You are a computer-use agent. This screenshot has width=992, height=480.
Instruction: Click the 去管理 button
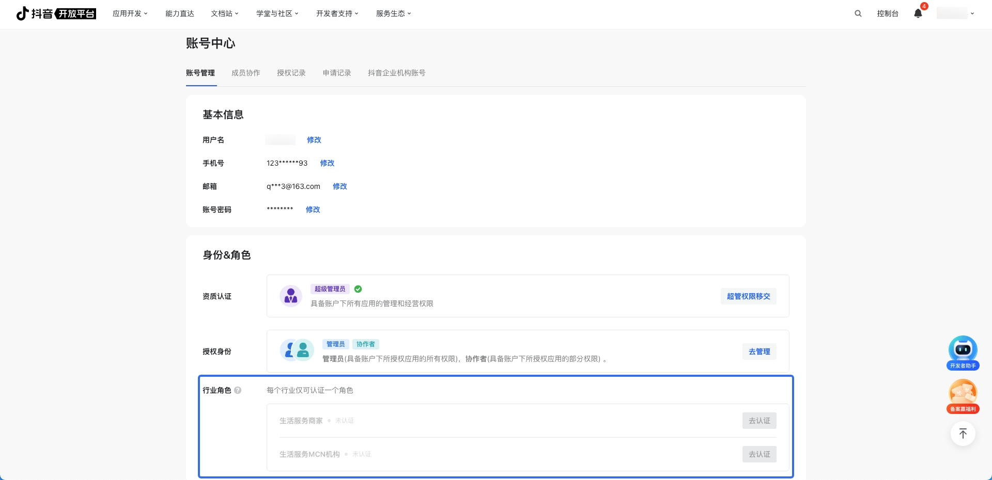coord(760,351)
